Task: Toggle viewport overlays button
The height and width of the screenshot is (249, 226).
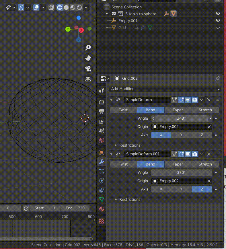Action: pos(36,7)
